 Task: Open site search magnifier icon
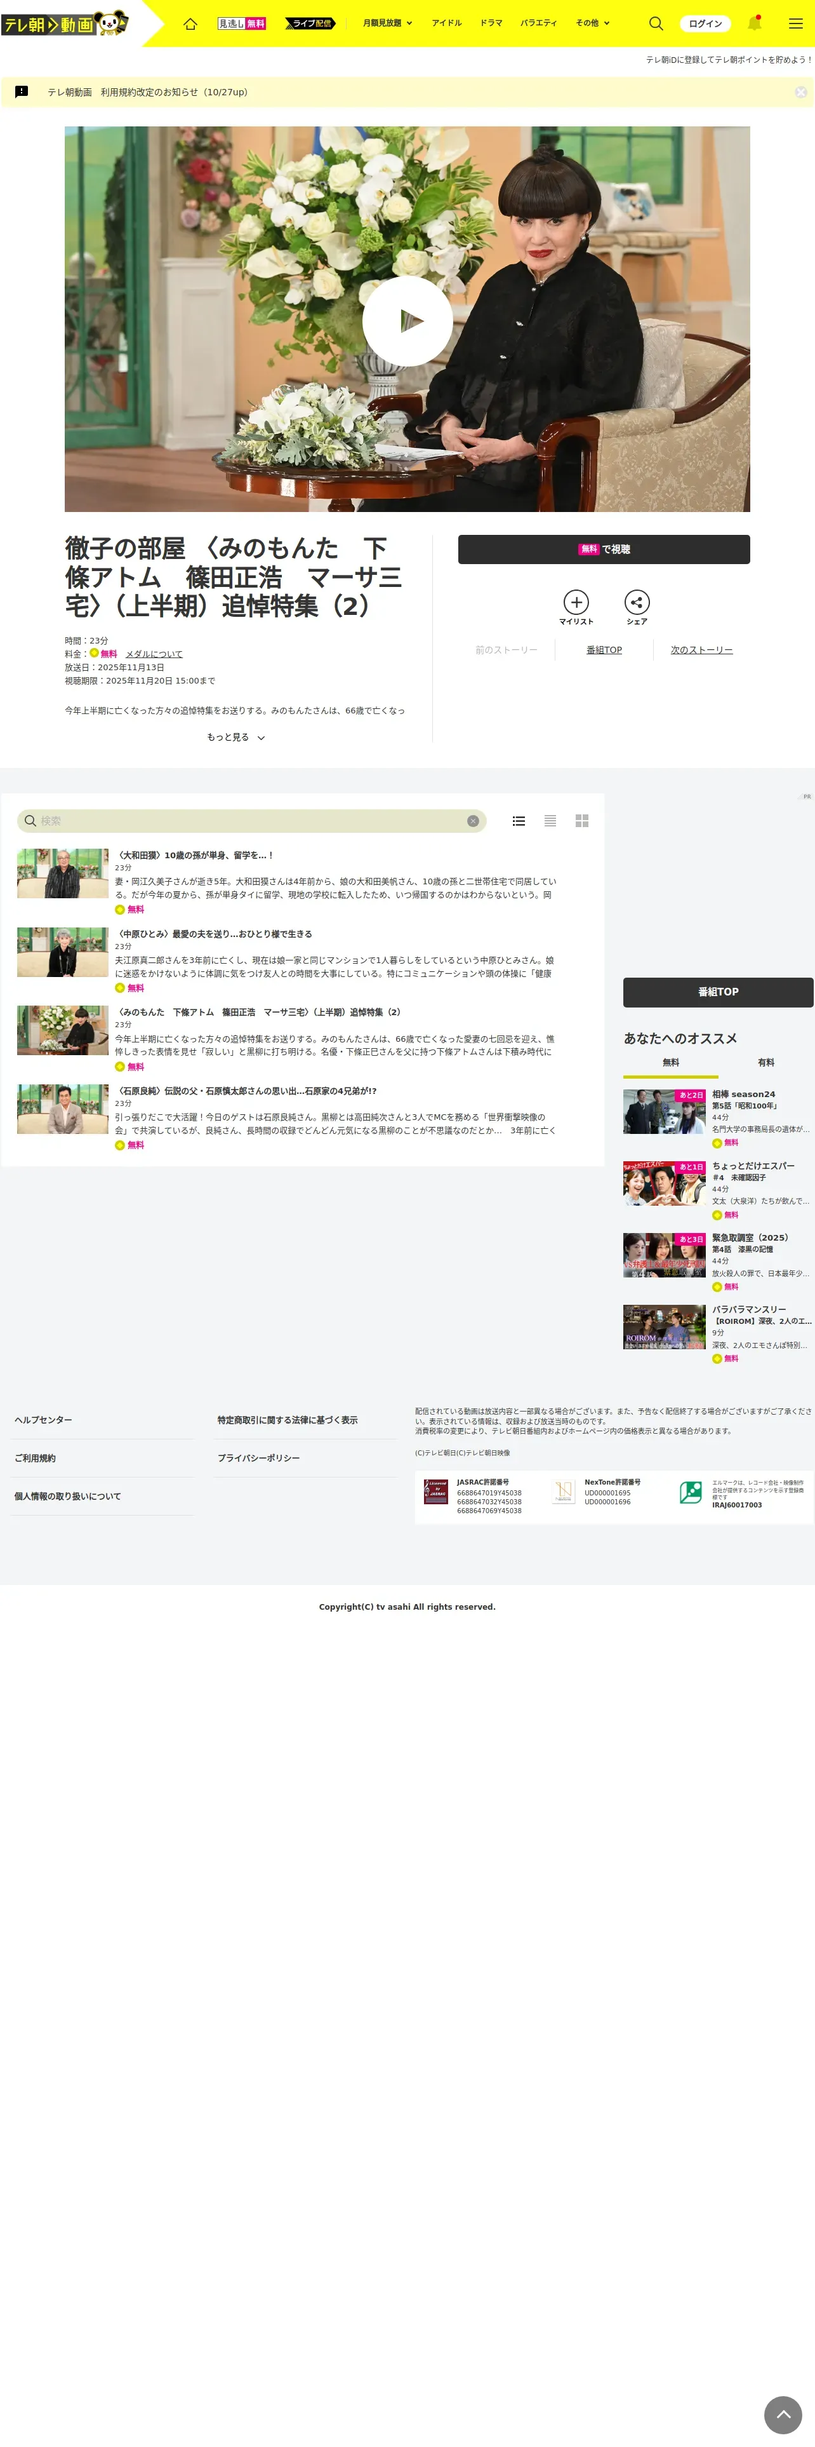pyautogui.click(x=656, y=23)
